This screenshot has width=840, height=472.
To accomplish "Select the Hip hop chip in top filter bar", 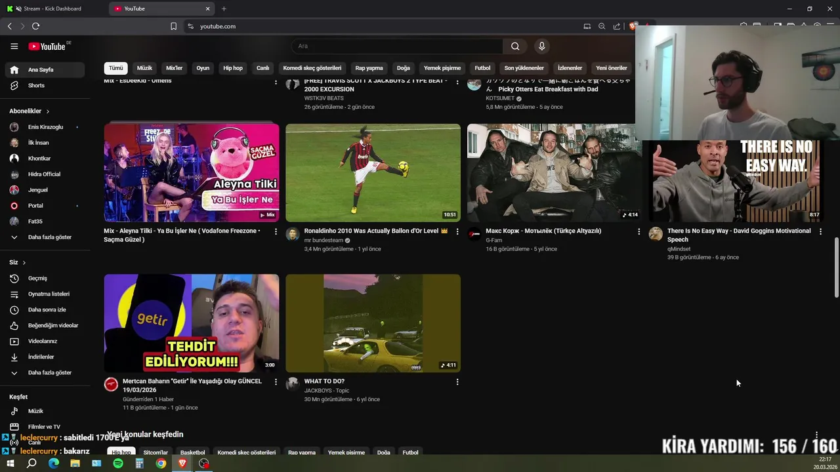I will click(x=233, y=68).
